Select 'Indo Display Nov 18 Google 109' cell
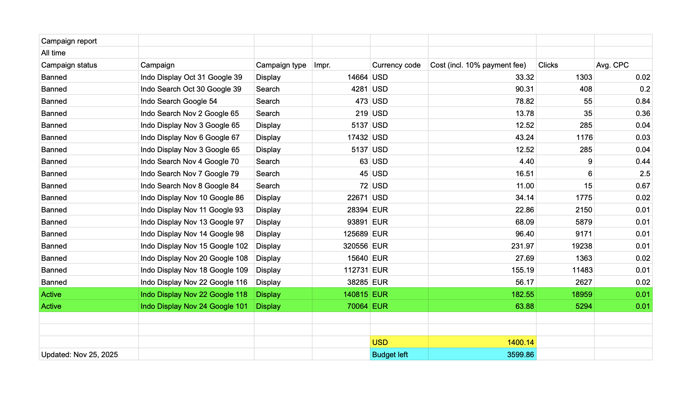 (x=196, y=270)
